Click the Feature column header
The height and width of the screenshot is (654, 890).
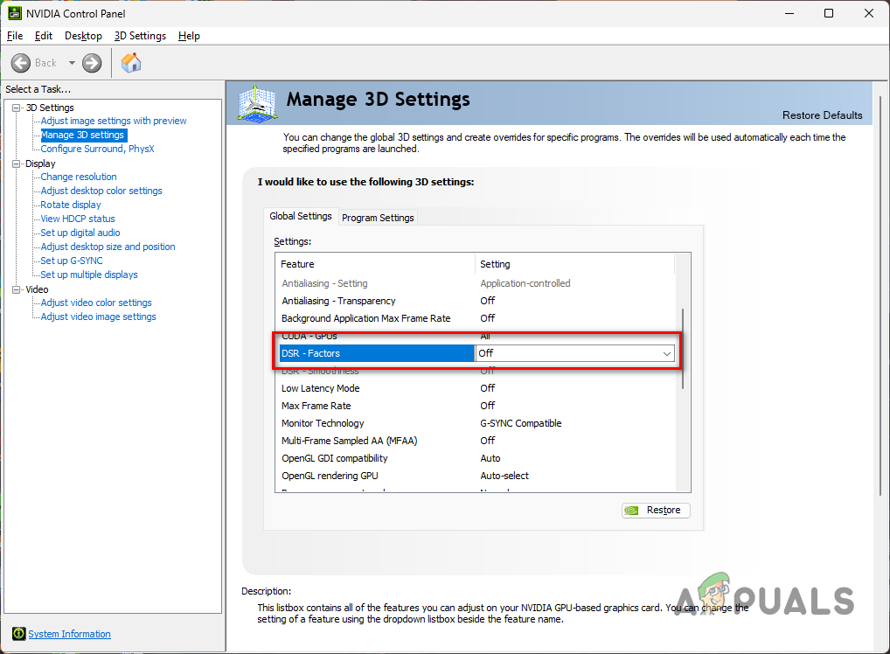click(376, 264)
